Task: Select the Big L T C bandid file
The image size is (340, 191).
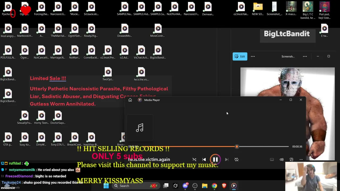Action: pos(308,11)
